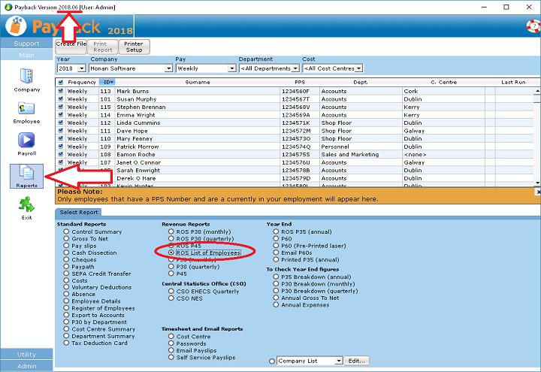This screenshot has width=541, height=372.
Task: Open the Reports icon in sidebar
Action: coord(26,176)
